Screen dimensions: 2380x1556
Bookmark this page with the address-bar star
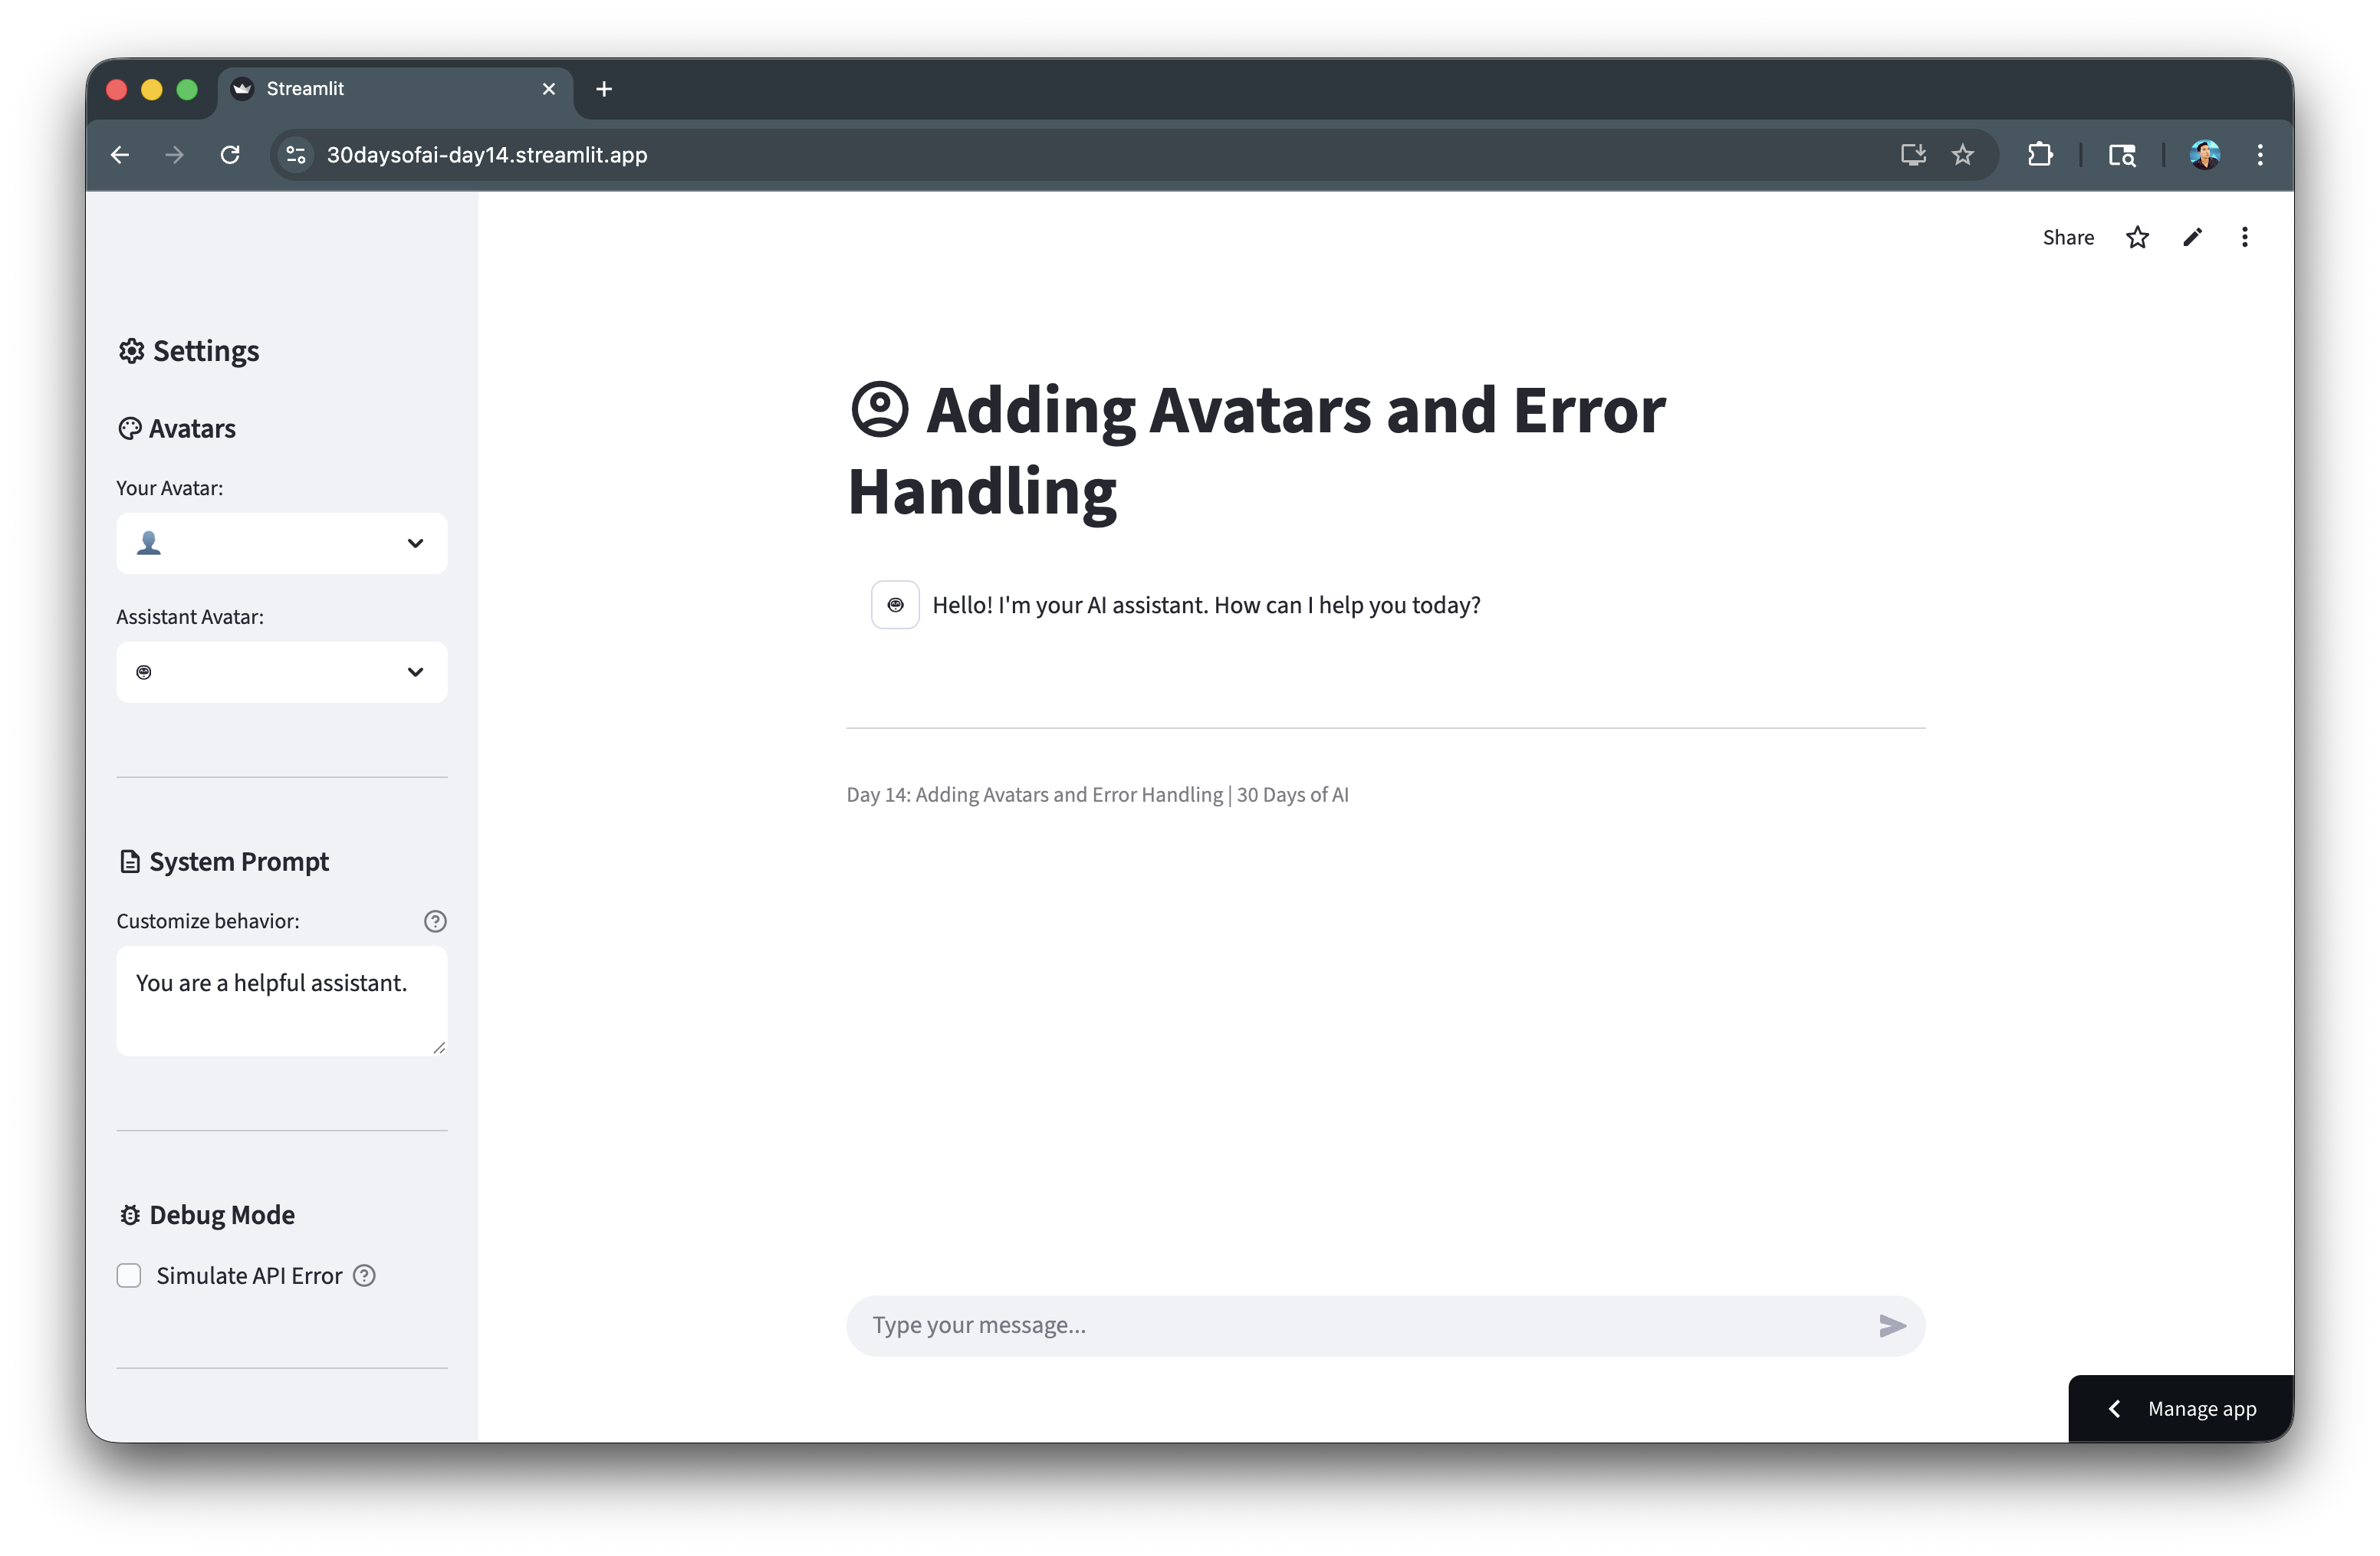click(x=1963, y=155)
